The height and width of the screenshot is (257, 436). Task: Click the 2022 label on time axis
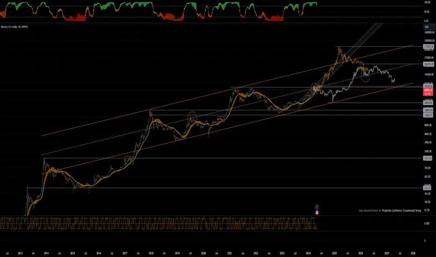pos(256,253)
